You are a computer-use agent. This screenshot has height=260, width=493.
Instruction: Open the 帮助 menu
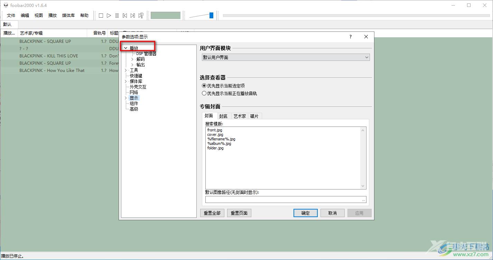[x=84, y=16]
